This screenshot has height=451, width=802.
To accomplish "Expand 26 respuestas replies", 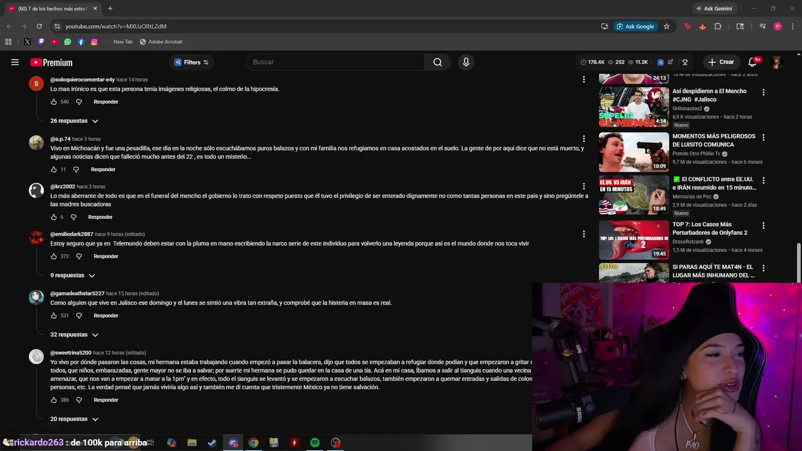I will pyautogui.click(x=74, y=121).
